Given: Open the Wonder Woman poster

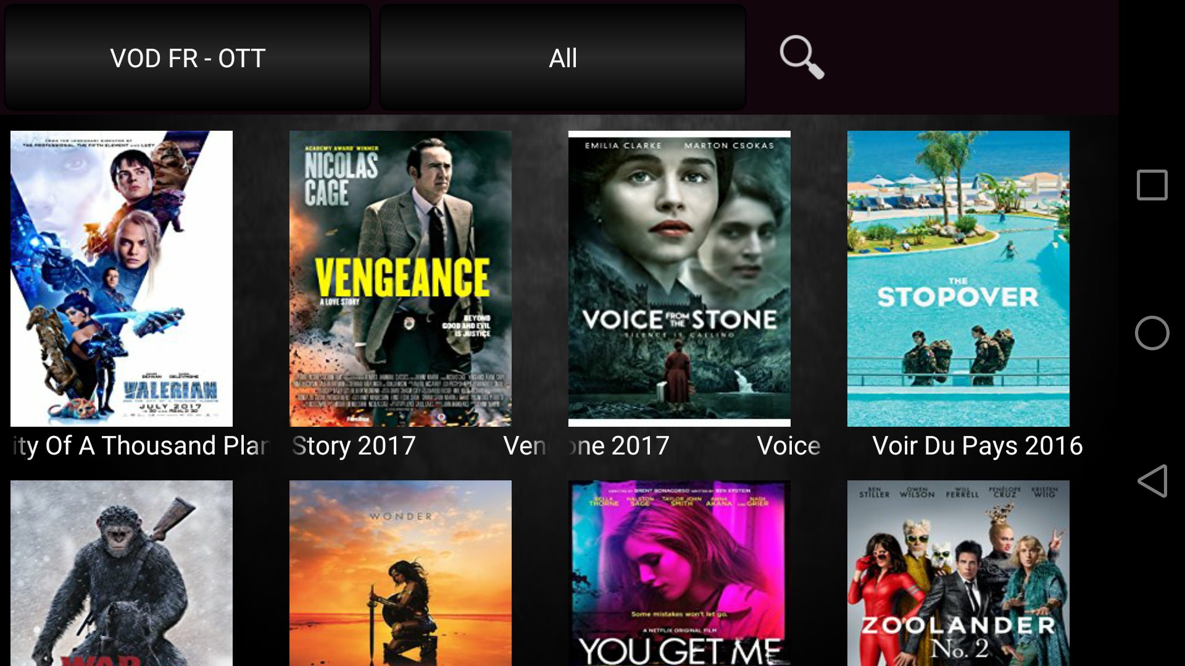Looking at the screenshot, I should (401, 573).
